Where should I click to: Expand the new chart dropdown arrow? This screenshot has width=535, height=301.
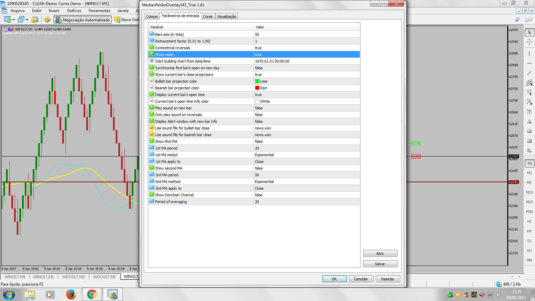13,20
